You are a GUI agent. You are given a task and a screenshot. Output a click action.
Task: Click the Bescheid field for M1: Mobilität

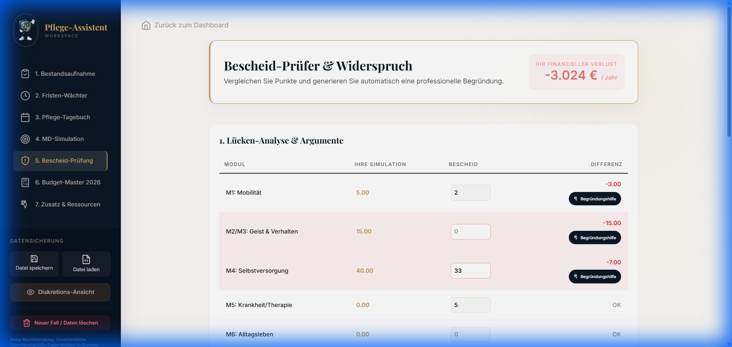(470, 193)
